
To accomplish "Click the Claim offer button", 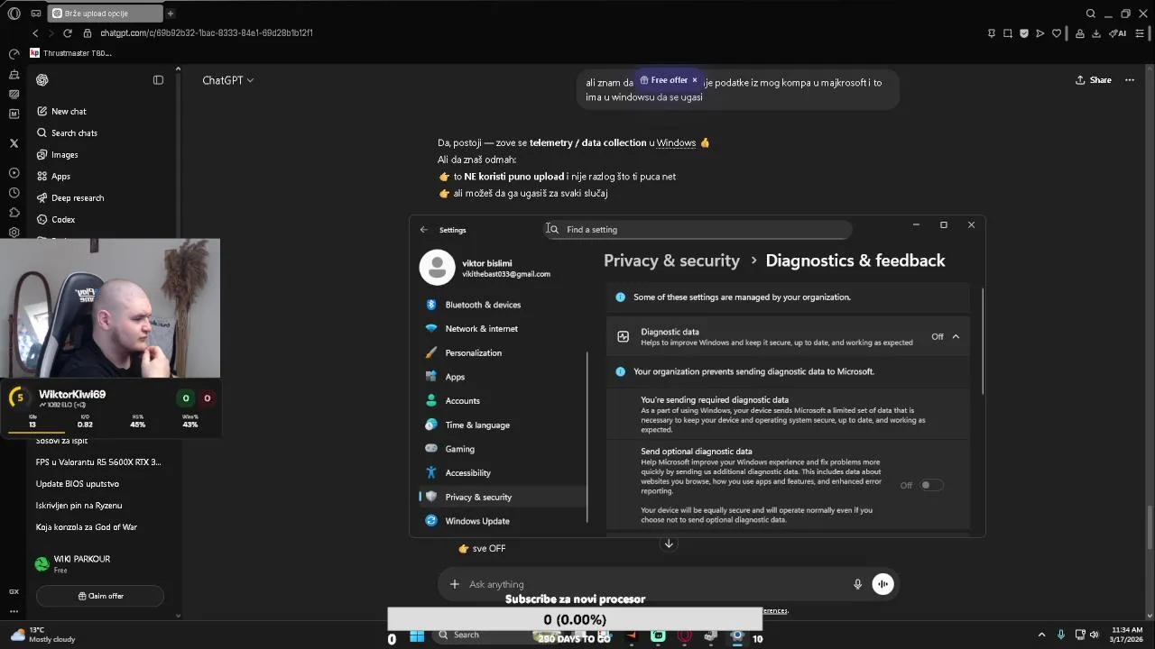I will click(x=100, y=596).
